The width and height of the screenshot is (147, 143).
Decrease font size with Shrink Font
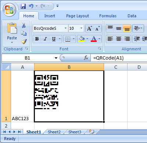[98, 28]
